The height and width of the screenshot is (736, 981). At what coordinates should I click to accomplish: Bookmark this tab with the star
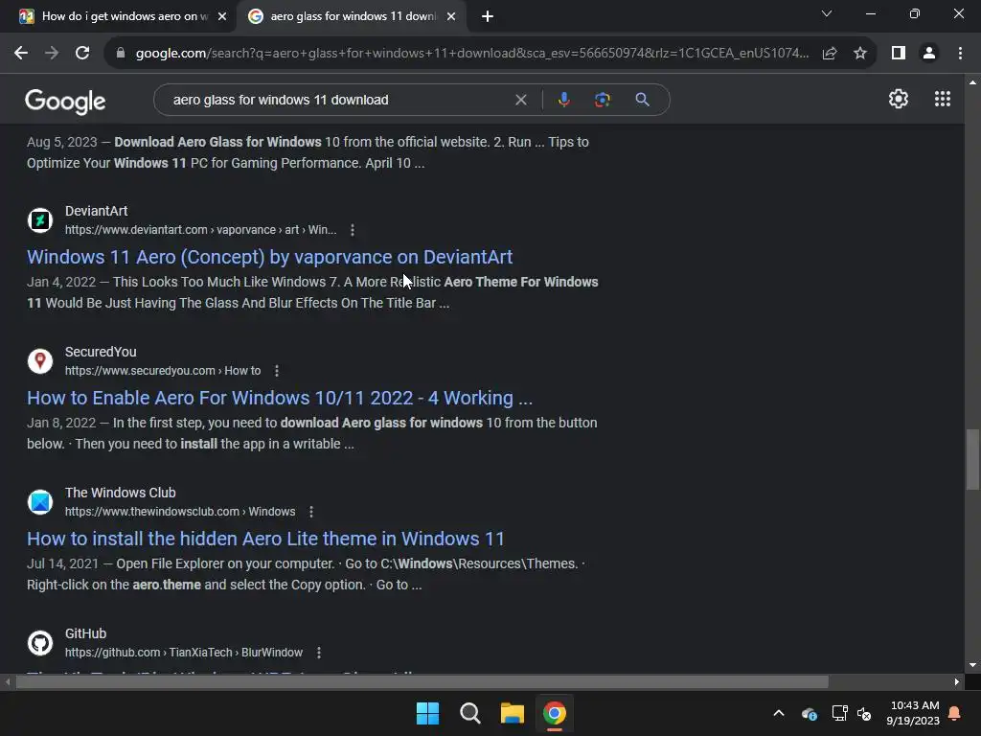(860, 54)
